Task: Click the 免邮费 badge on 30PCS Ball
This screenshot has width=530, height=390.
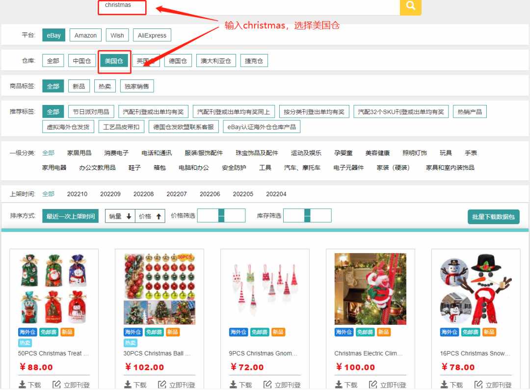Action: click(154, 332)
